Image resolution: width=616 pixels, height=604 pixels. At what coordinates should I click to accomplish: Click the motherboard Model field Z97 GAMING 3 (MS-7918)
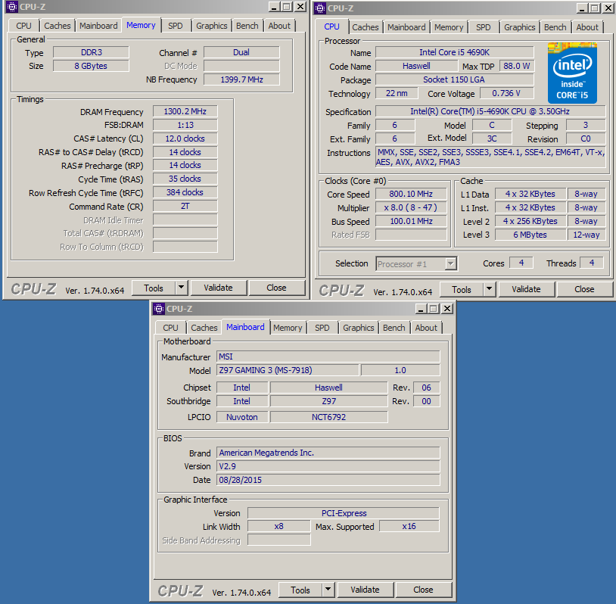(x=288, y=370)
